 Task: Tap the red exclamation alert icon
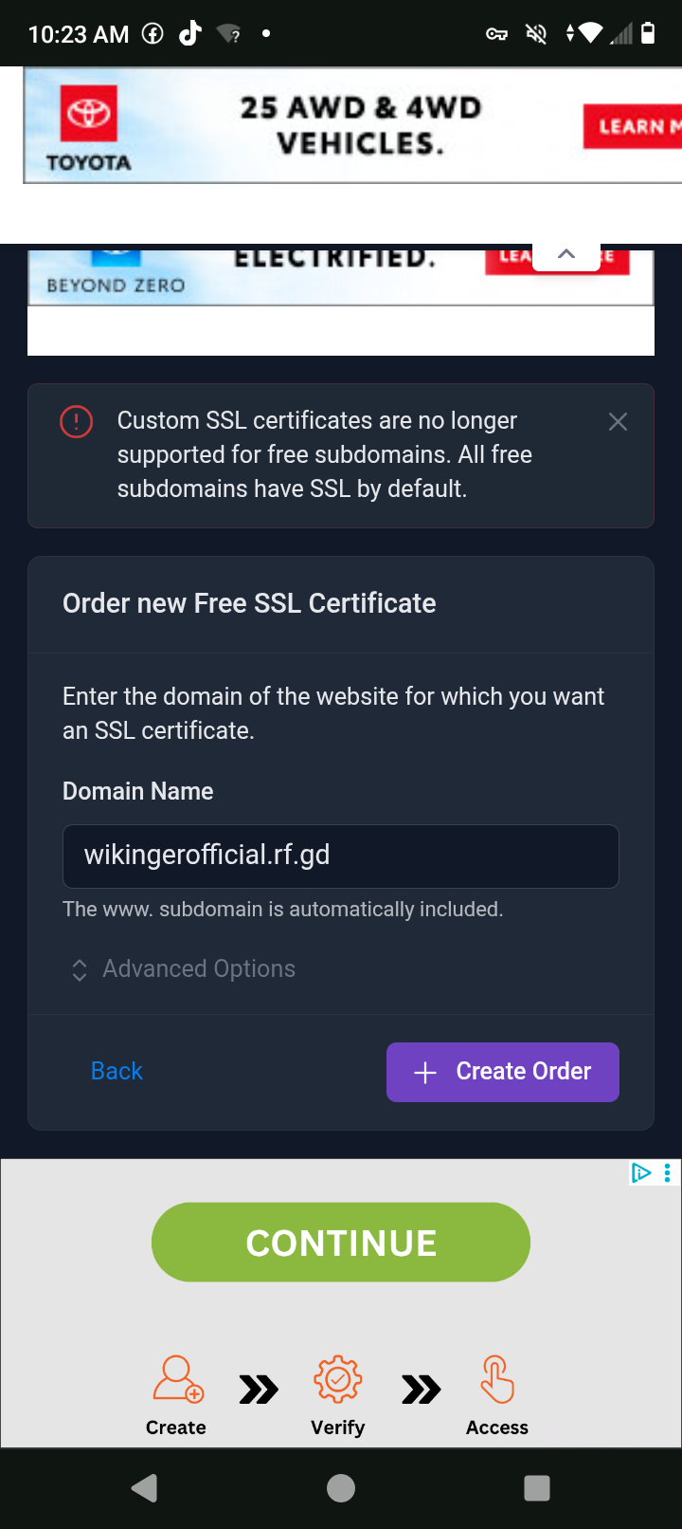click(76, 421)
